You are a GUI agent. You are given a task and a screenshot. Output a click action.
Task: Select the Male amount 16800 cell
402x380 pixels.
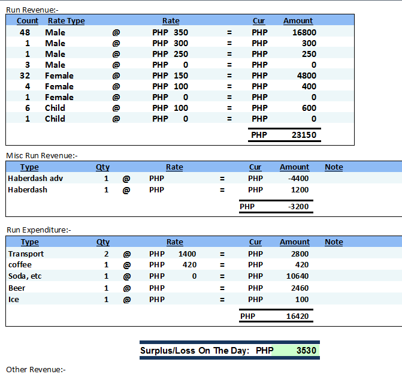pos(304,32)
